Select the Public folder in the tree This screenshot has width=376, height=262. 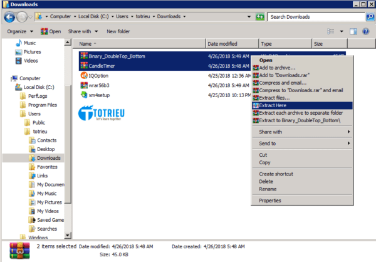pos(34,123)
